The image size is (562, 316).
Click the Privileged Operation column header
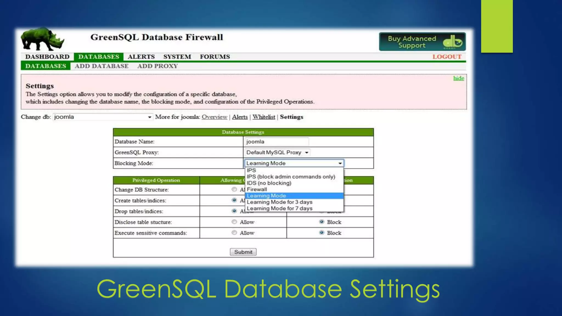tap(156, 180)
